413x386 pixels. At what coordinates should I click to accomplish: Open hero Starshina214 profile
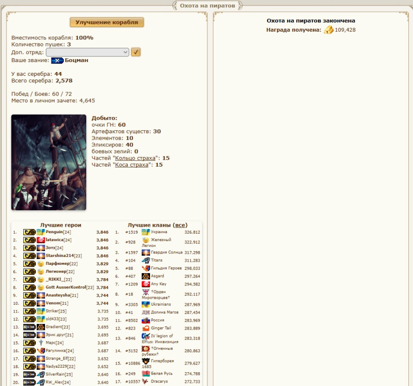60,256
